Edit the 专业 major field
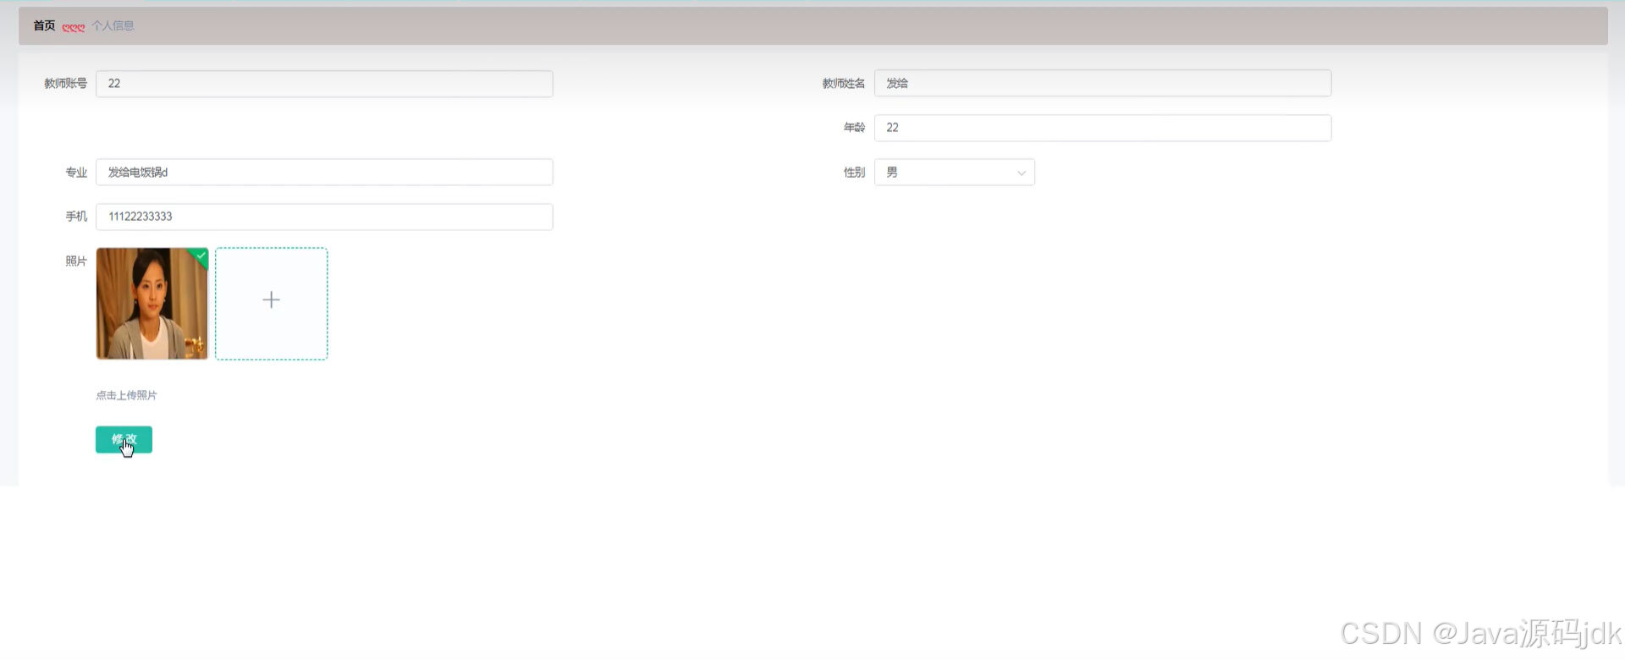This screenshot has width=1625, height=660. [324, 173]
